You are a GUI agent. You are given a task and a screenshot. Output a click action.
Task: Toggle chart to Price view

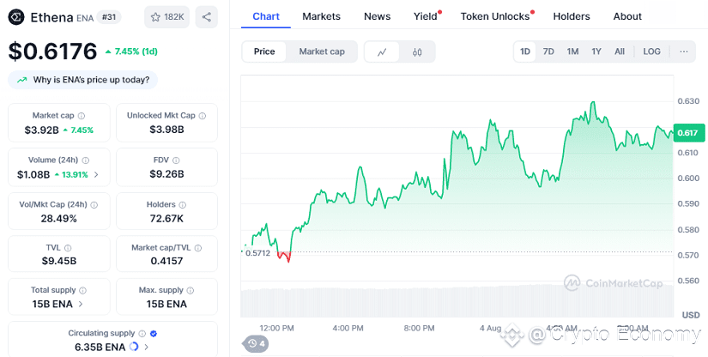click(x=264, y=51)
